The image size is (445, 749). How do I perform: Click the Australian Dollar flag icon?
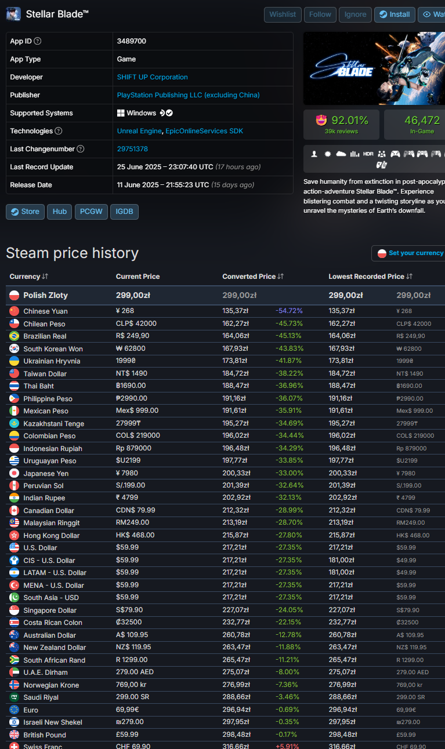coord(15,635)
